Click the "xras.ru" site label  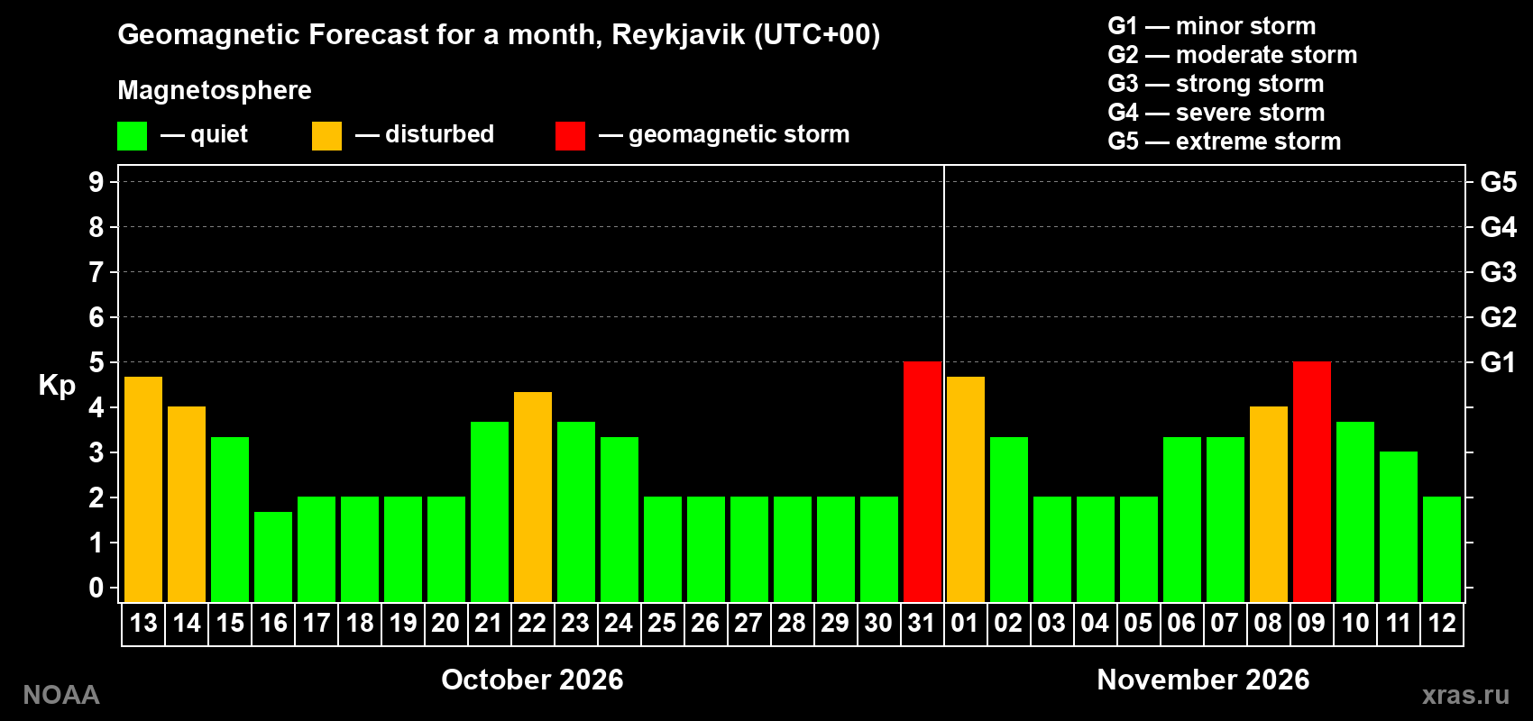click(x=1465, y=695)
